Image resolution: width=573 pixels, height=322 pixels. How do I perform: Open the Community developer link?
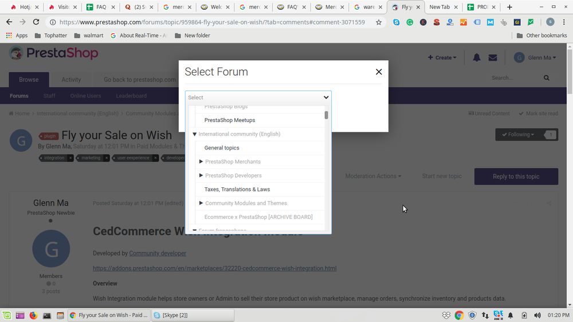[x=158, y=253]
